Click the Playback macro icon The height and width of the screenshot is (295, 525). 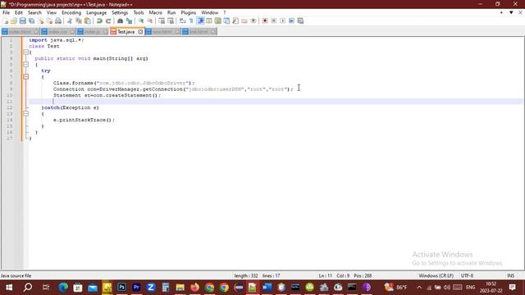pos(282,20)
